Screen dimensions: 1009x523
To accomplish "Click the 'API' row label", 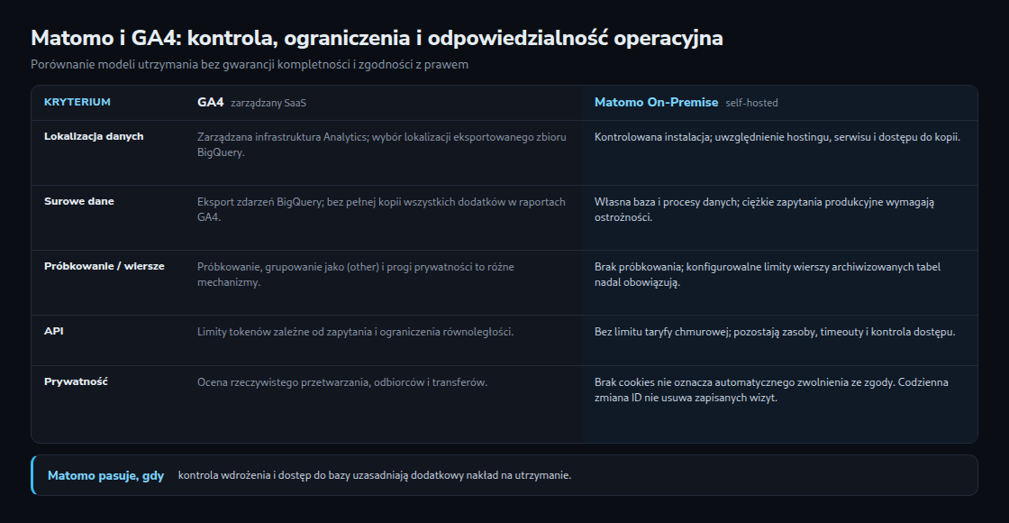I will tap(54, 331).
